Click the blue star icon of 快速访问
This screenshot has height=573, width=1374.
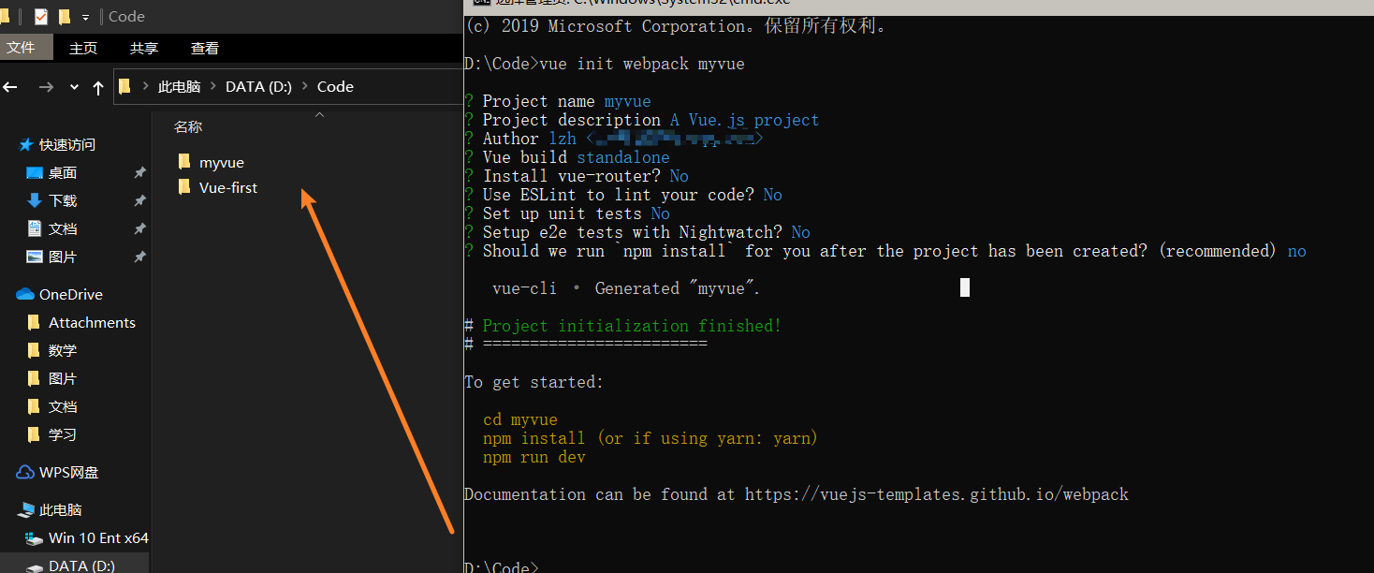click(25, 144)
